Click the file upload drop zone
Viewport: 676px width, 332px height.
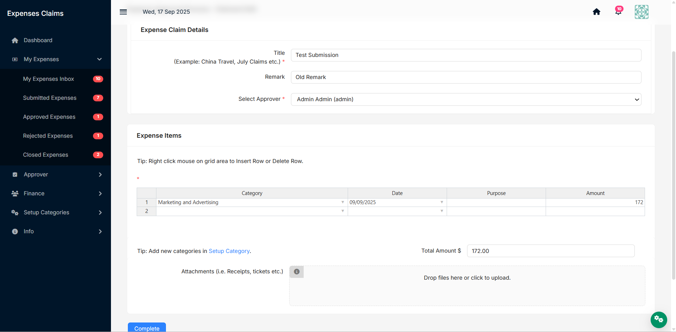[467, 286]
